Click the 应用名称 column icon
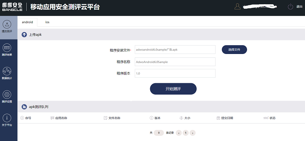The image size is (305, 141). point(52,118)
